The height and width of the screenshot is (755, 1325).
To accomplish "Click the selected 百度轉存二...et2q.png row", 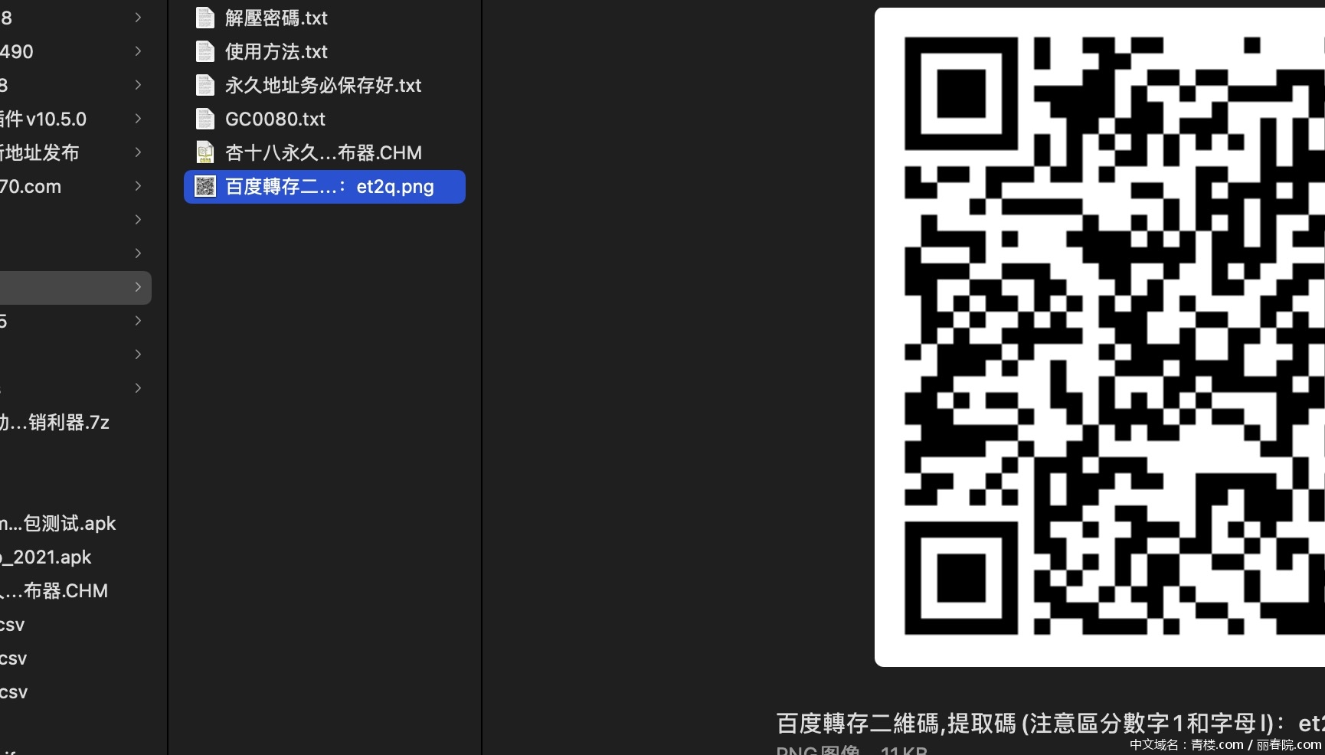I will pos(324,186).
